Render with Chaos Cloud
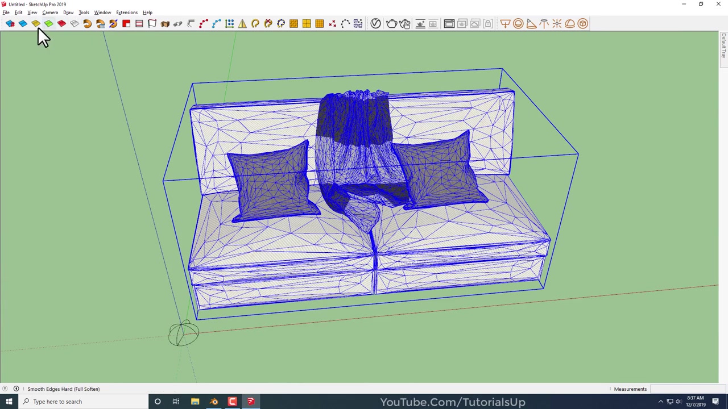This screenshot has width=728, height=409. coord(475,23)
